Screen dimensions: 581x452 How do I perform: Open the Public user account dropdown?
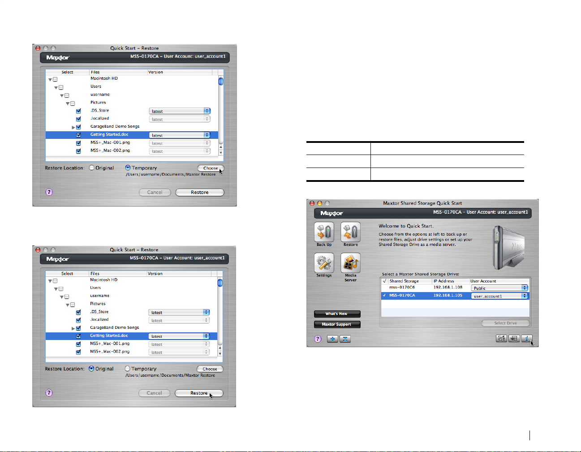[500, 288]
